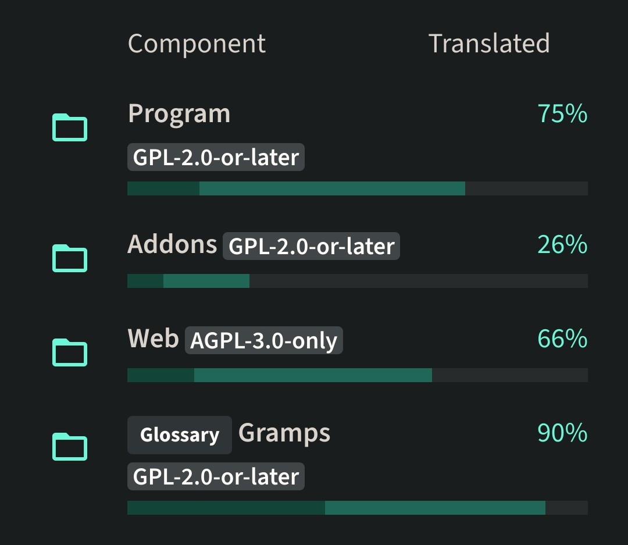Image resolution: width=628 pixels, height=545 pixels.
Task: Click the Web translation progress bar
Action: click(x=358, y=375)
